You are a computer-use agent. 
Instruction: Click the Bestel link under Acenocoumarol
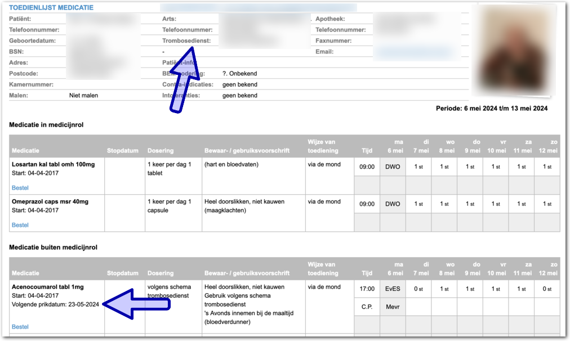coord(20,327)
